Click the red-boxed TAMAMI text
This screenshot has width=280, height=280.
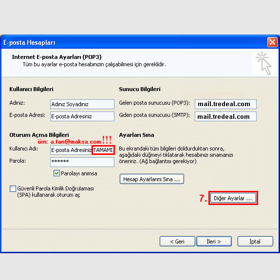(x=103, y=150)
